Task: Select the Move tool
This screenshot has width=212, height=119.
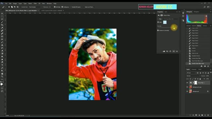Action: coord(2,14)
